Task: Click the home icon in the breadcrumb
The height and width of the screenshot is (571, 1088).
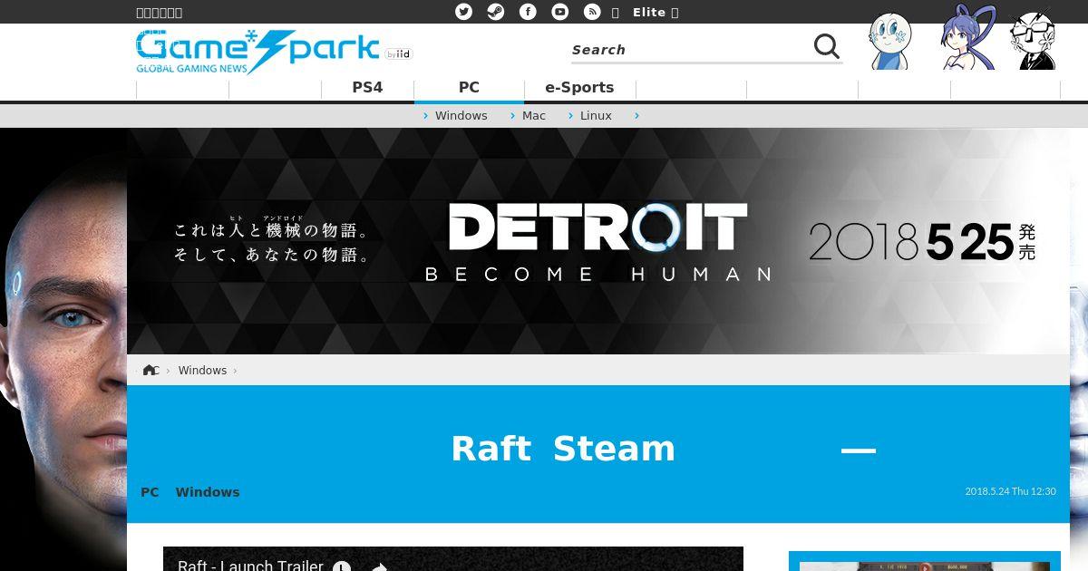Action: pyautogui.click(x=150, y=370)
